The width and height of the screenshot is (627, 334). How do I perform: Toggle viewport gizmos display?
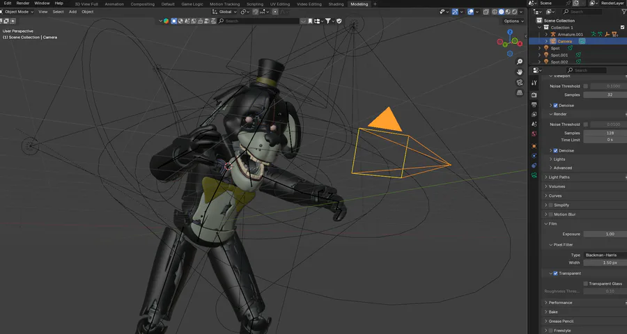(x=455, y=12)
